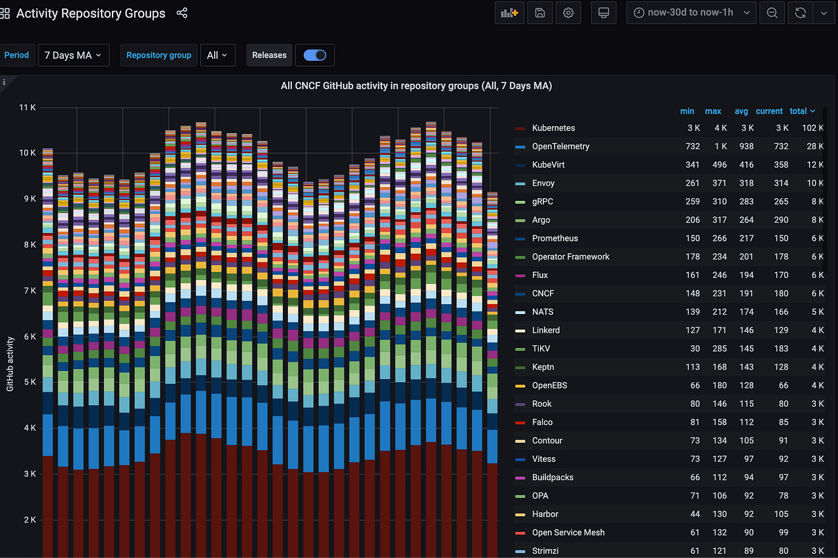Viewport: 838px width, 558px height.
Task: Select the CNCF legend entry
Action: [543, 293]
